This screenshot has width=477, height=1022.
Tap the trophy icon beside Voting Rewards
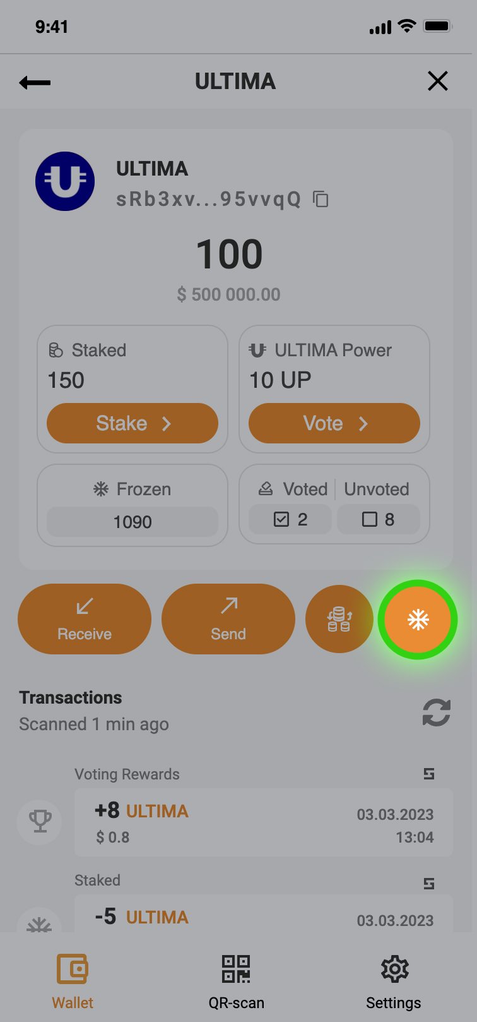[40, 821]
